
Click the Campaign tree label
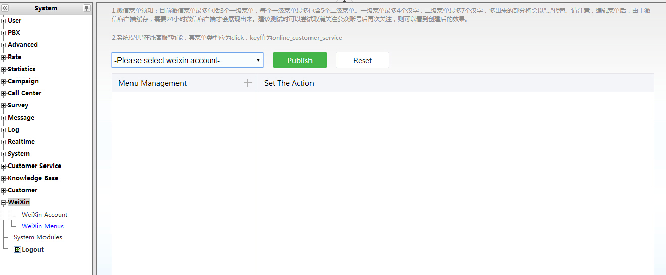tap(23, 81)
